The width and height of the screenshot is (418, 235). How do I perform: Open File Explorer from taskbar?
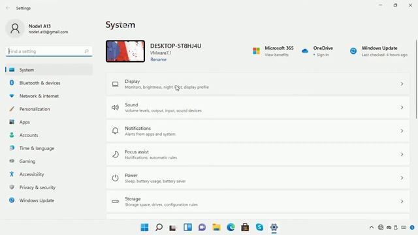pos(216,227)
